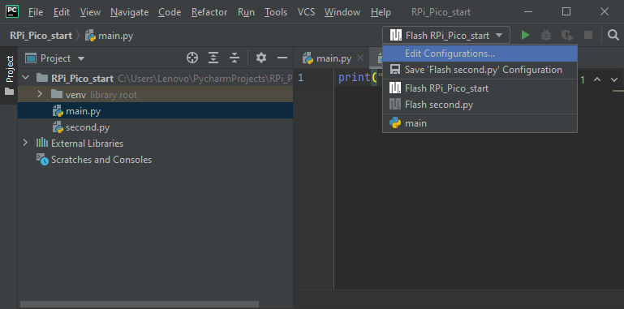The height and width of the screenshot is (309, 624).
Task: Collapse the RPi_Pico_start project root
Action: tap(26, 78)
